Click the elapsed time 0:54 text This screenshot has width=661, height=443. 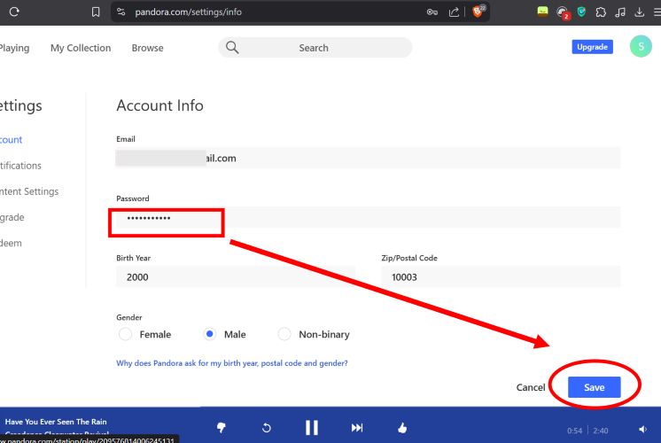(574, 431)
